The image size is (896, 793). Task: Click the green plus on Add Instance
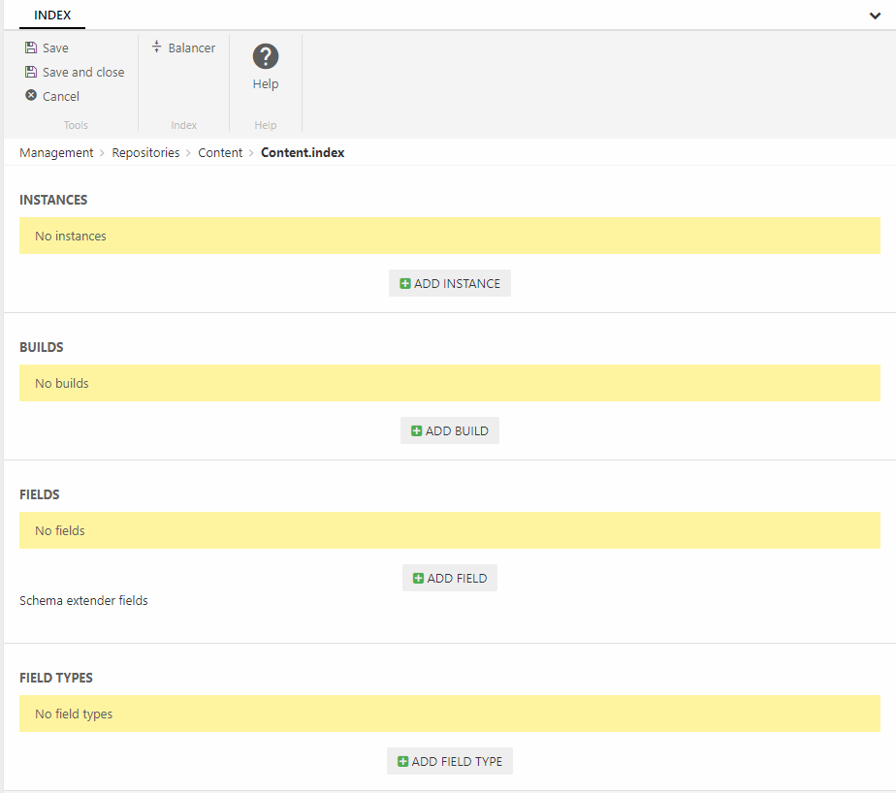405,284
